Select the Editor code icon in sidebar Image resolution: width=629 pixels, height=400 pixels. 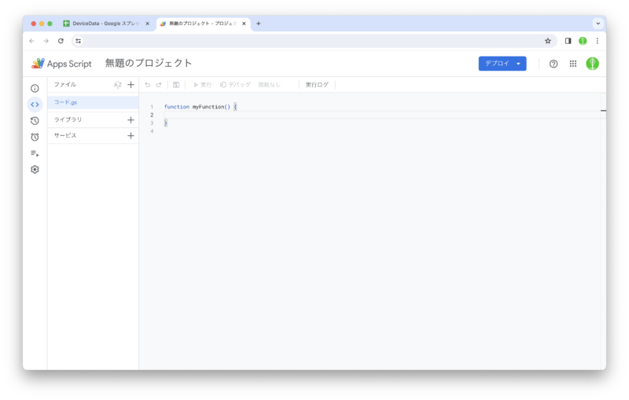35,105
